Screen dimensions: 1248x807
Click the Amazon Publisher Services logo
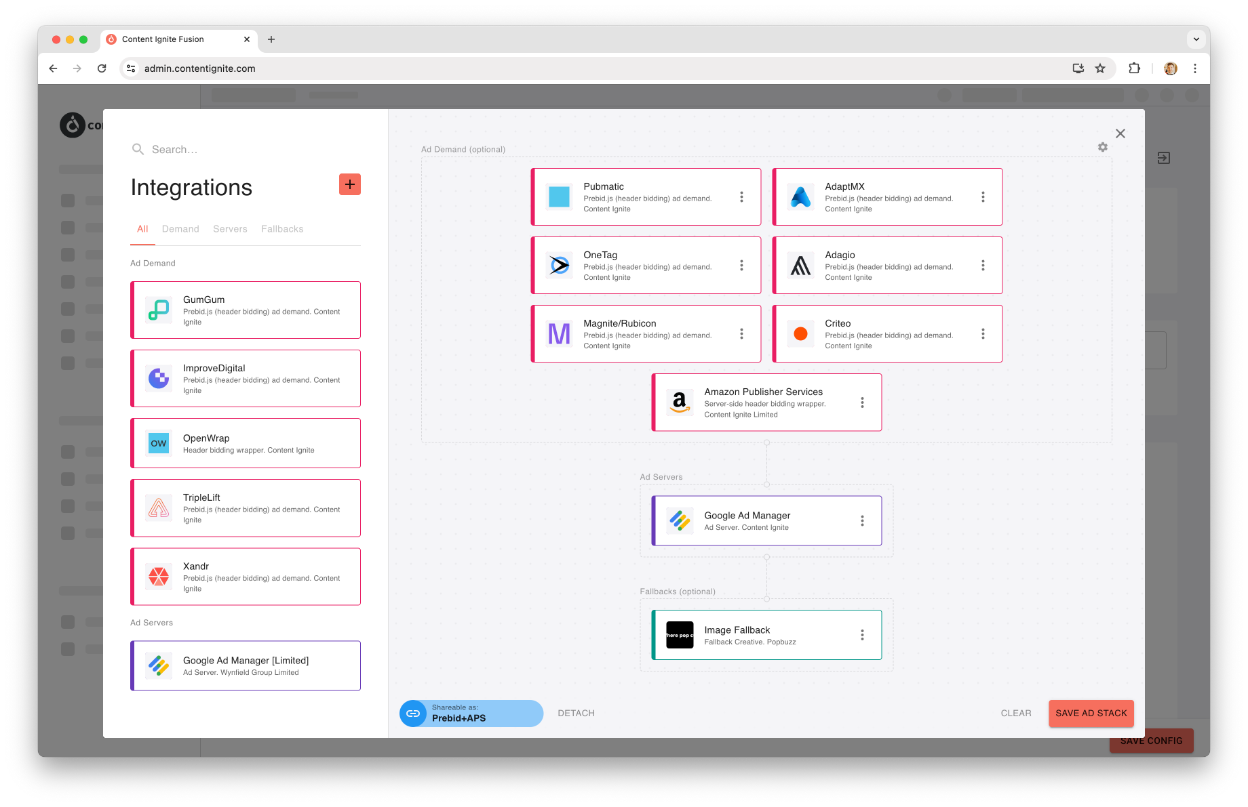(680, 402)
